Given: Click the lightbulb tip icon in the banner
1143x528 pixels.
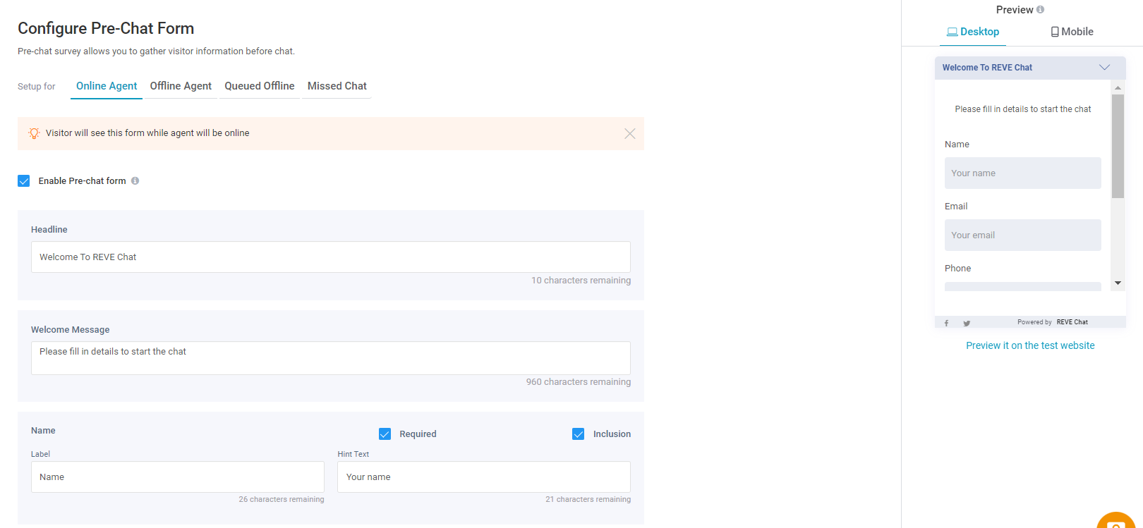Looking at the screenshot, I should coord(34,133).
